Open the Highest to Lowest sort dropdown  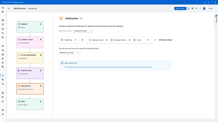pos(69,52)
